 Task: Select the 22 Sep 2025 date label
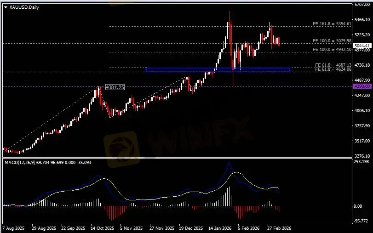73,228
